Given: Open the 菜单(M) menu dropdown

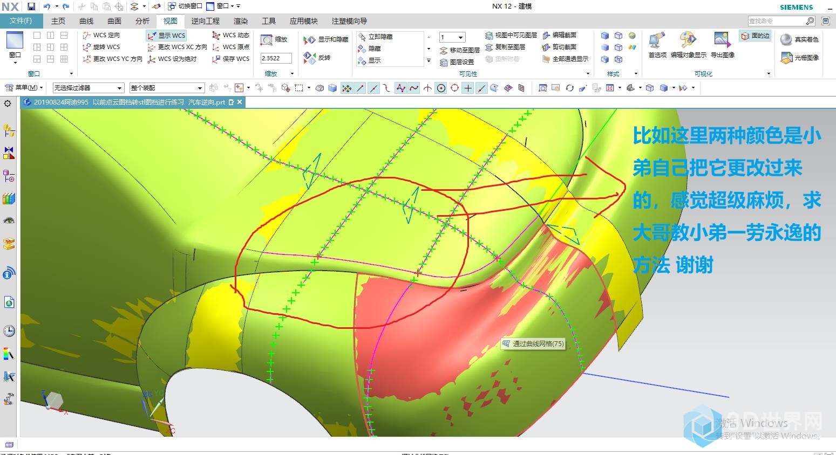Looking at the screenshot, I should pos(24,87).
